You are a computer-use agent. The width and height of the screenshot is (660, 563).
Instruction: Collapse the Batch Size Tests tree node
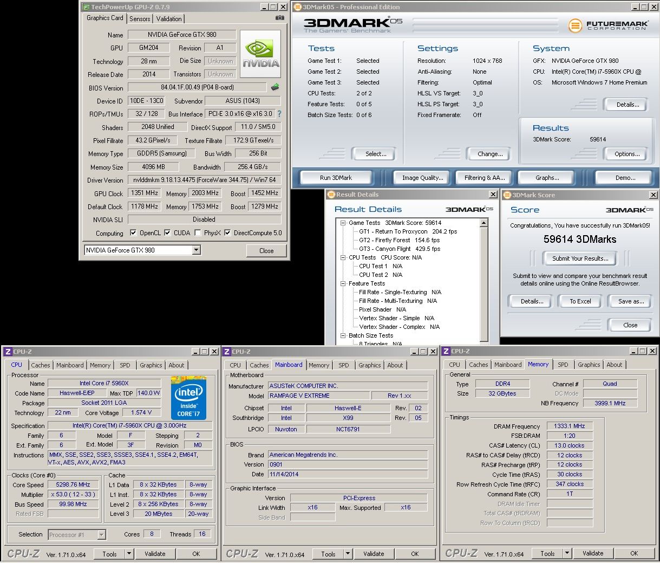pos(343,335)
